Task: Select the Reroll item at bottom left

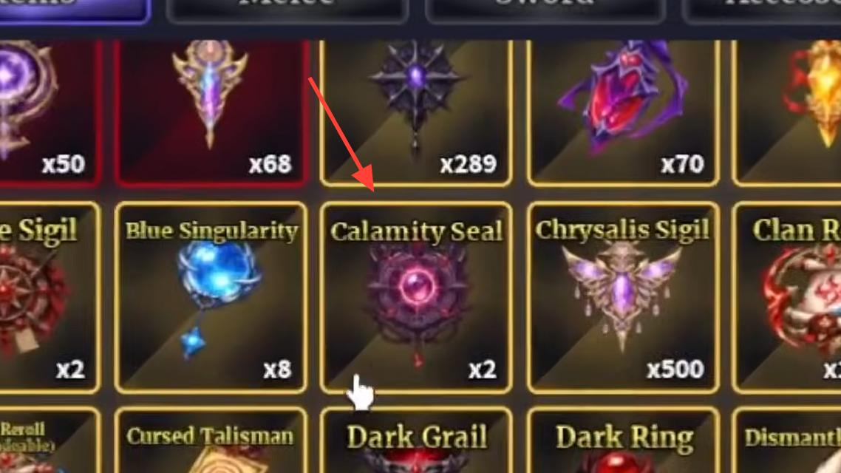Action: tap(50, 440)
